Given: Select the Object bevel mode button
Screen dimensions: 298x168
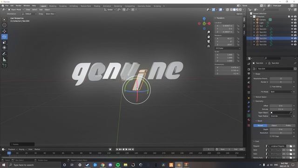Looking at the screenshot, I should coord(274,126).
